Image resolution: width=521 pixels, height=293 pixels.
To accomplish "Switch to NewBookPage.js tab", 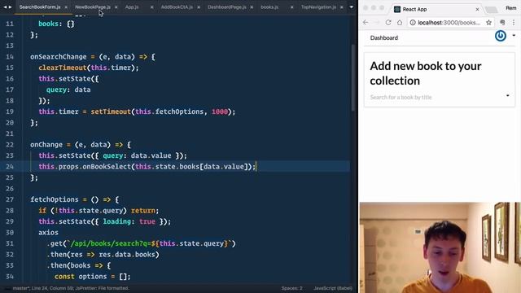I will [93, 7].
